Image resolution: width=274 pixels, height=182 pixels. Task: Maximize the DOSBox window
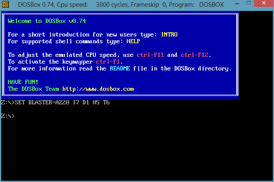coord(248,3)
